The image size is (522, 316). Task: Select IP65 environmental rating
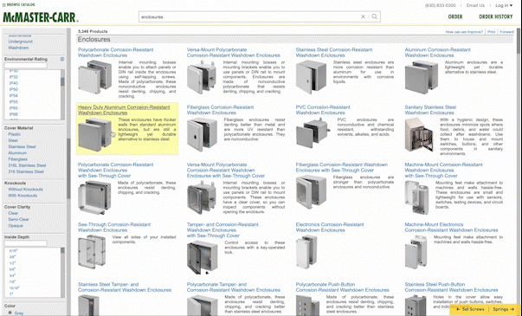point(14,108)
